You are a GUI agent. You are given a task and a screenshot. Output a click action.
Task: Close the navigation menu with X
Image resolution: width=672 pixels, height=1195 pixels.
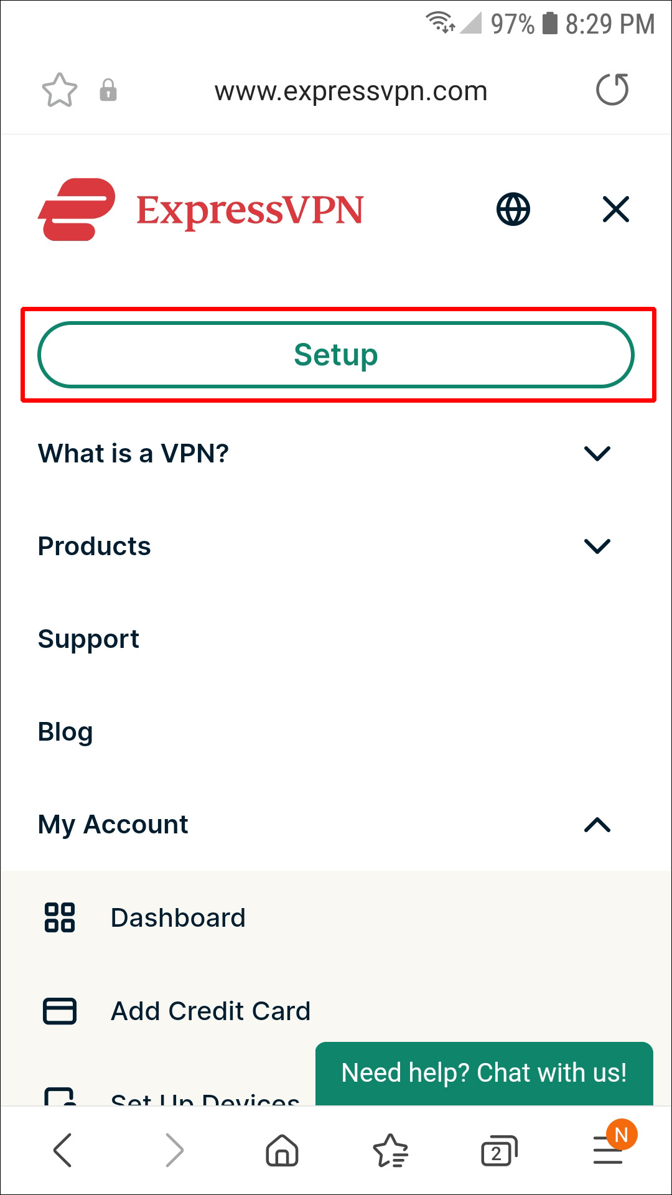tap(616, 209)
